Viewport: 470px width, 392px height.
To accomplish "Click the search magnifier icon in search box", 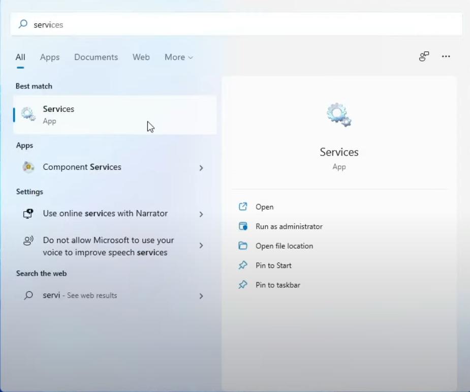I will [23, 24].
